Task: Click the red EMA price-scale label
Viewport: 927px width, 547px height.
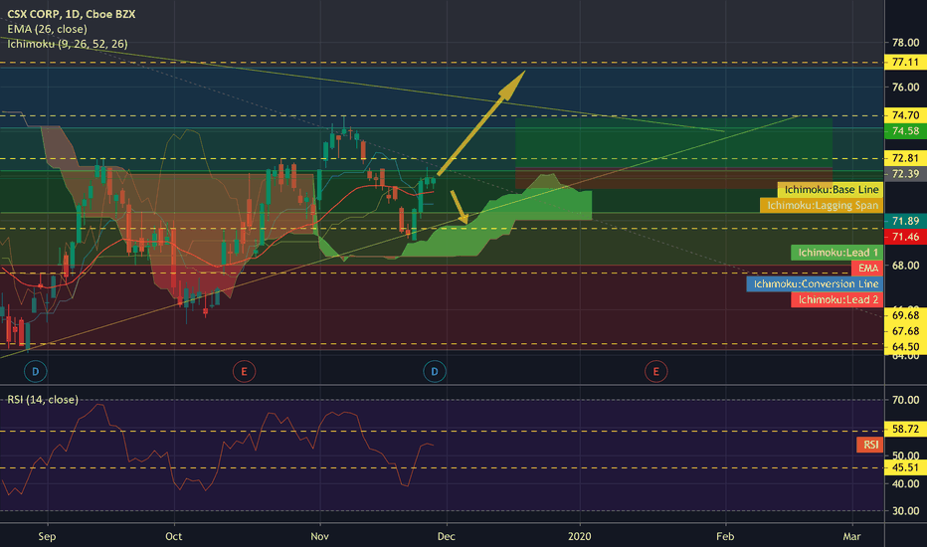Action: 868,268
